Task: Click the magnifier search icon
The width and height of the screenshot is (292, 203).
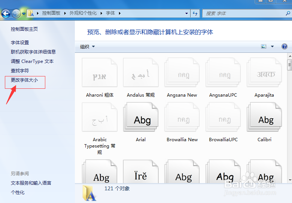Action: 288,13
